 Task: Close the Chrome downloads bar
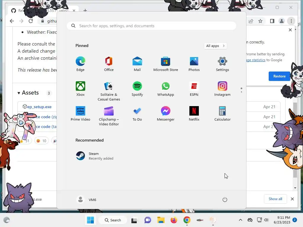click(x=292, y=199)
